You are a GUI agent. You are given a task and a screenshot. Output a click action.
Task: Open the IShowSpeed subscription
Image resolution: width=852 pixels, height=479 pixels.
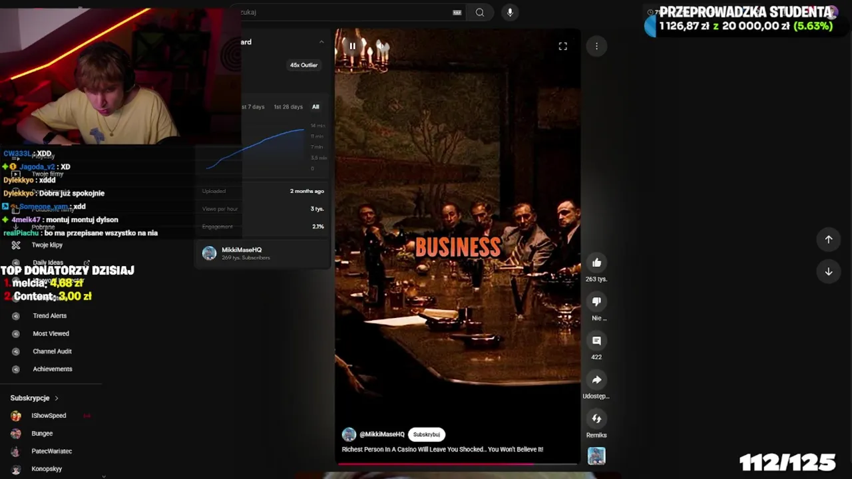coord(49,416)
